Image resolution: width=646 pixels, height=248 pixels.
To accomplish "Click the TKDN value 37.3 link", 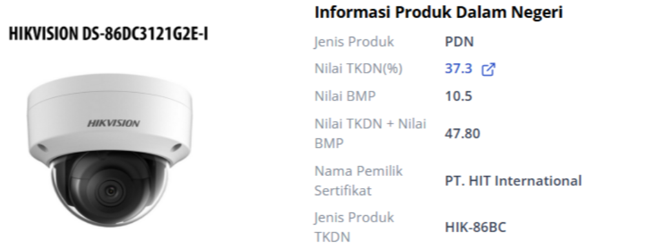I will 458,68.
